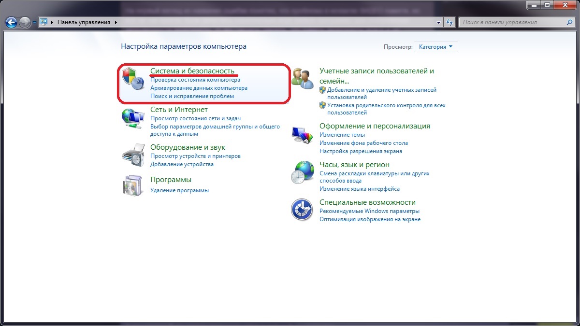
Task: Open Оборудование и звук category
Action: 188,147
